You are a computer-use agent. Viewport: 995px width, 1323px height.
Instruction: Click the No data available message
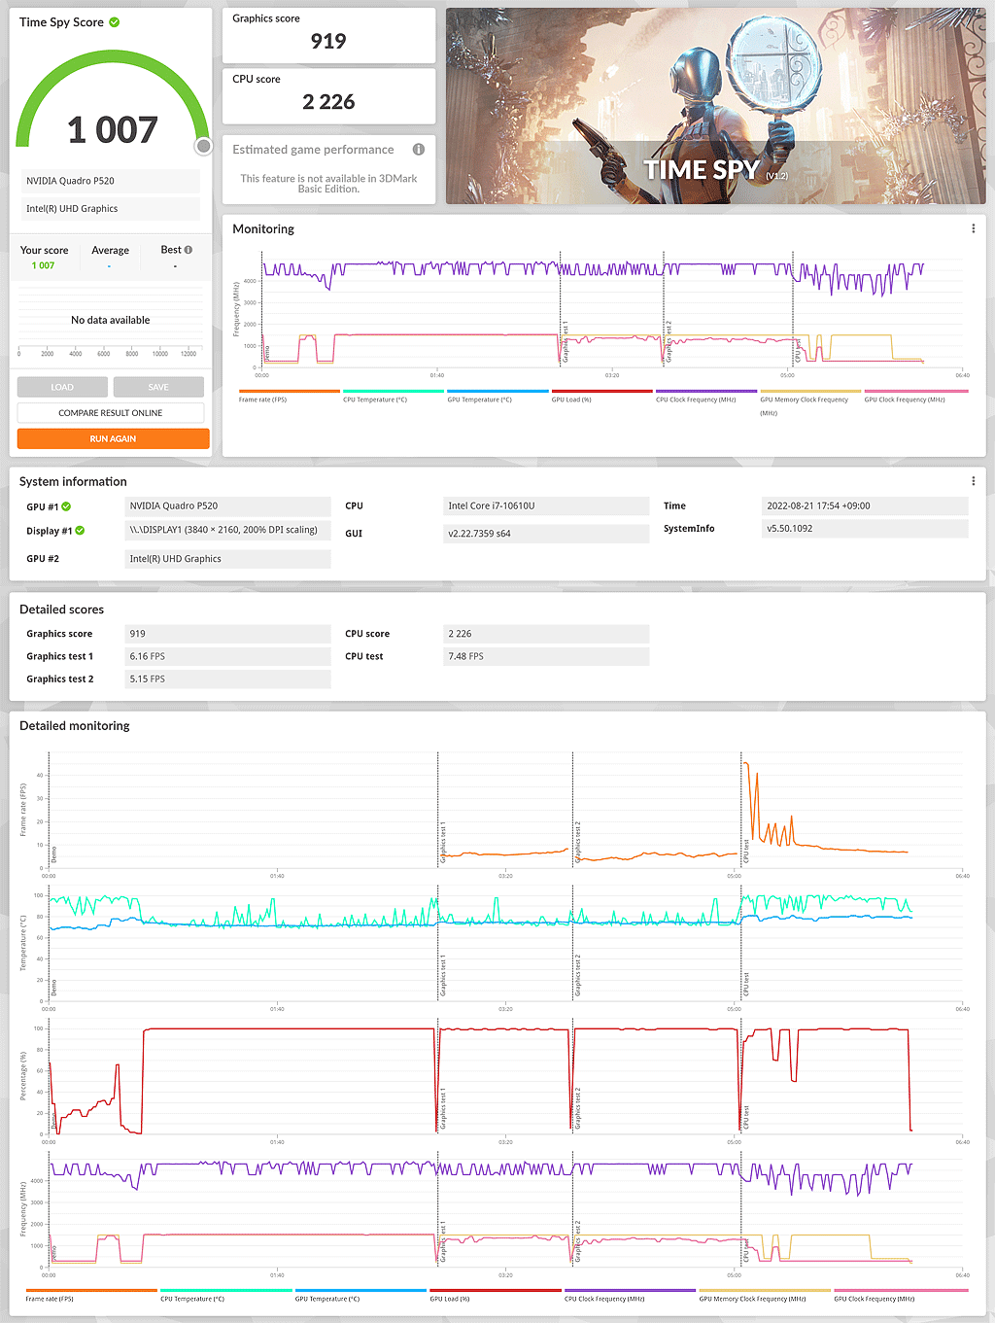[111, 320]
